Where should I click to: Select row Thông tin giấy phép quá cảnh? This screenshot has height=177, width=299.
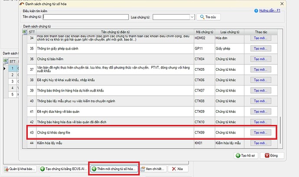click(152, 49)
